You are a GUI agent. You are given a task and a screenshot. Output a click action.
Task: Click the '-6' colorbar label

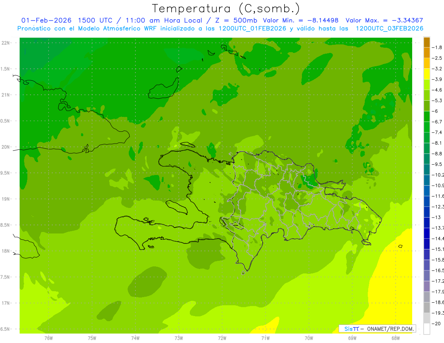(x=435, y=111)
